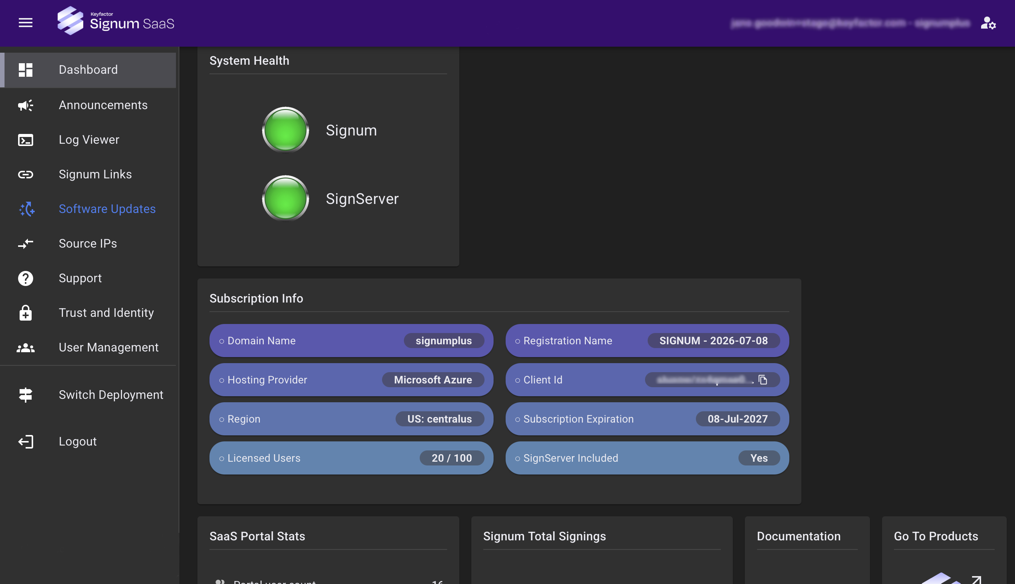Screen dimensions: 1015x584
Task: Click the Dashboard grid icon
Action: 25,70
